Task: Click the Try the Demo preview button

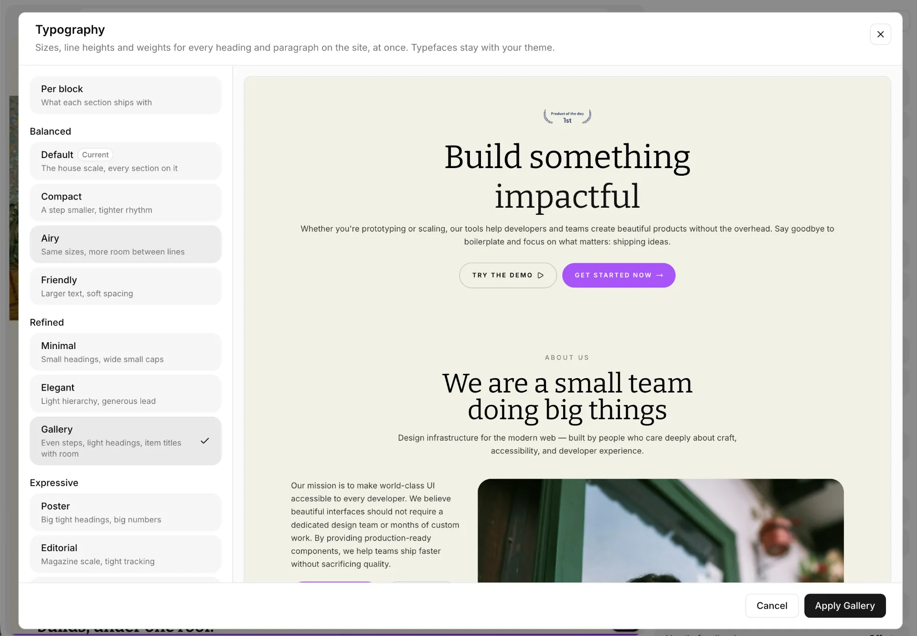Action: tap(508, 275)
